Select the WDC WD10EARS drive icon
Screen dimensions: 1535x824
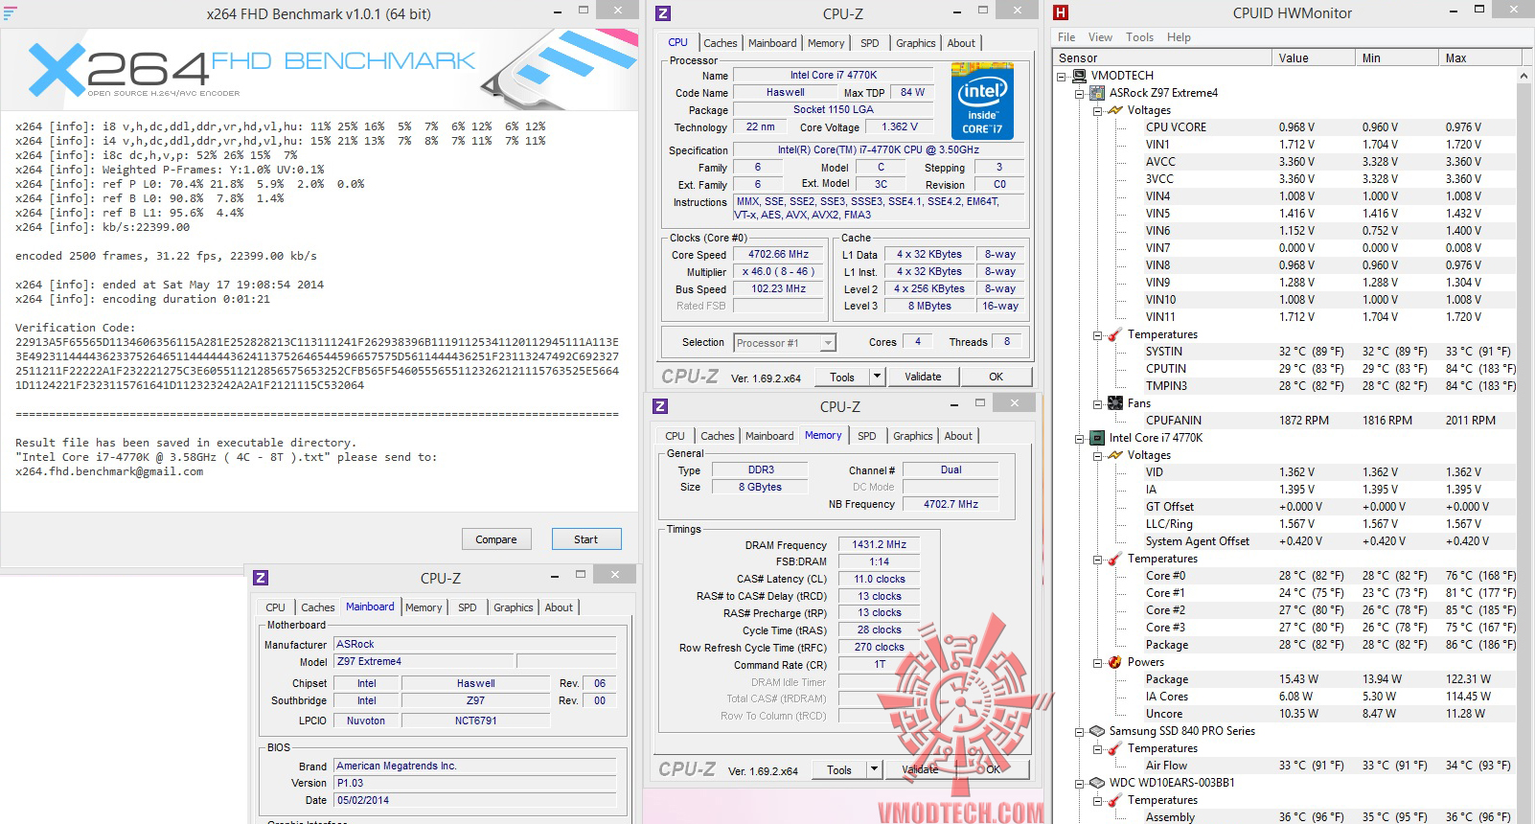pos(1098,783)
